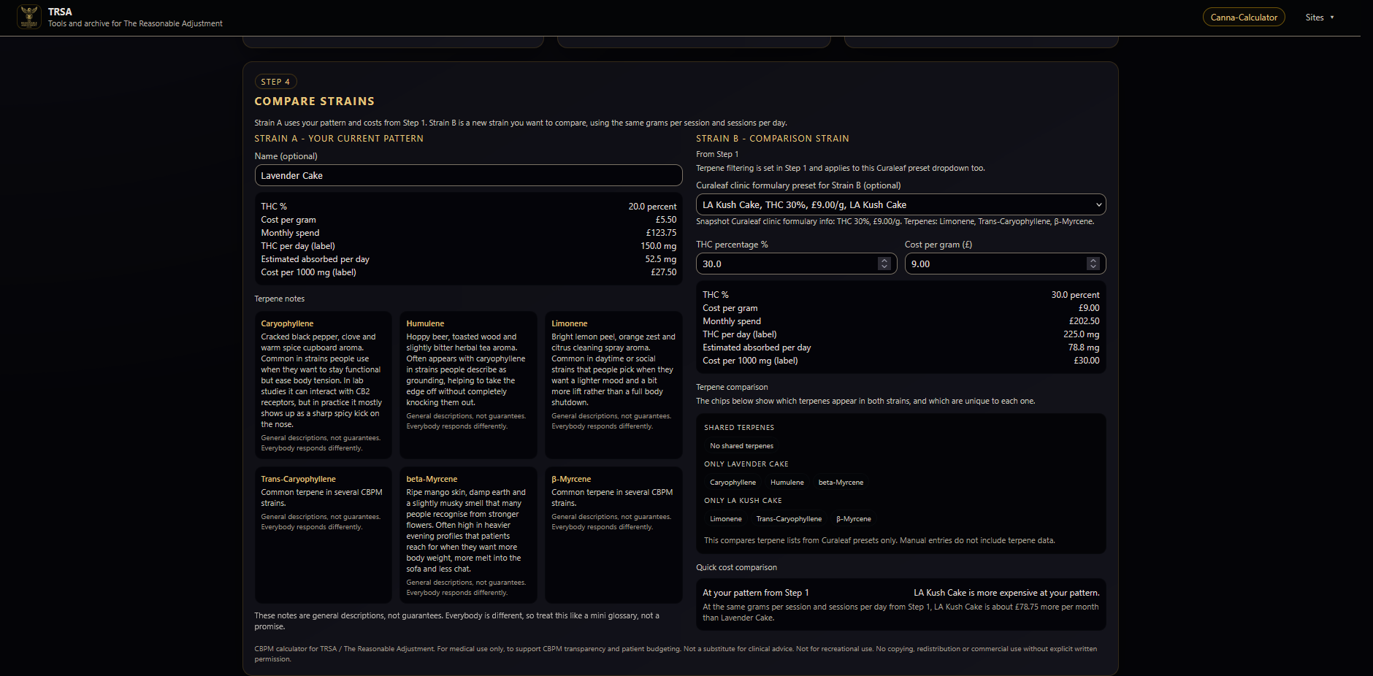Click the Caryophyllene terpene note card
1373x676 pixels.
click(323, 385)
